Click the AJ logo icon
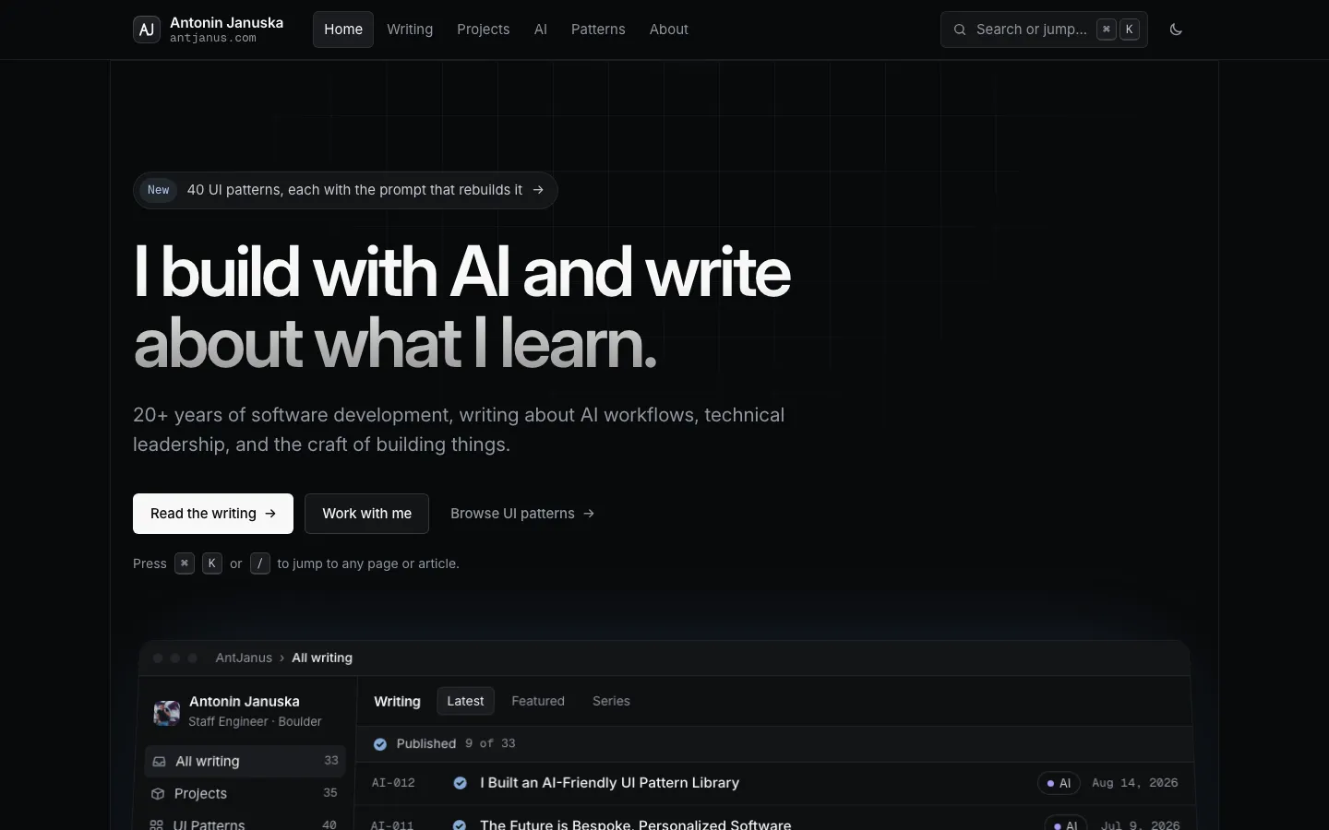This screenshot has width=1329, height=830. [x=147, y=30]
